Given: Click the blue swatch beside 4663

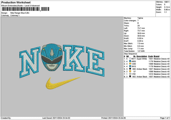Looking at the screenshot, I should (x=130, y=61).
